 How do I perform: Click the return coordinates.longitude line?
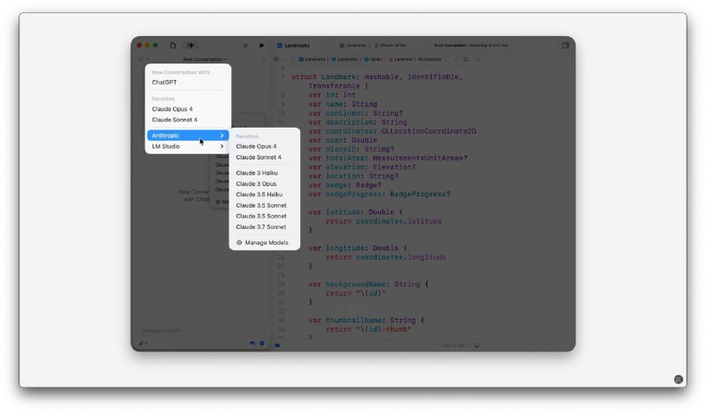coord(386,257)
